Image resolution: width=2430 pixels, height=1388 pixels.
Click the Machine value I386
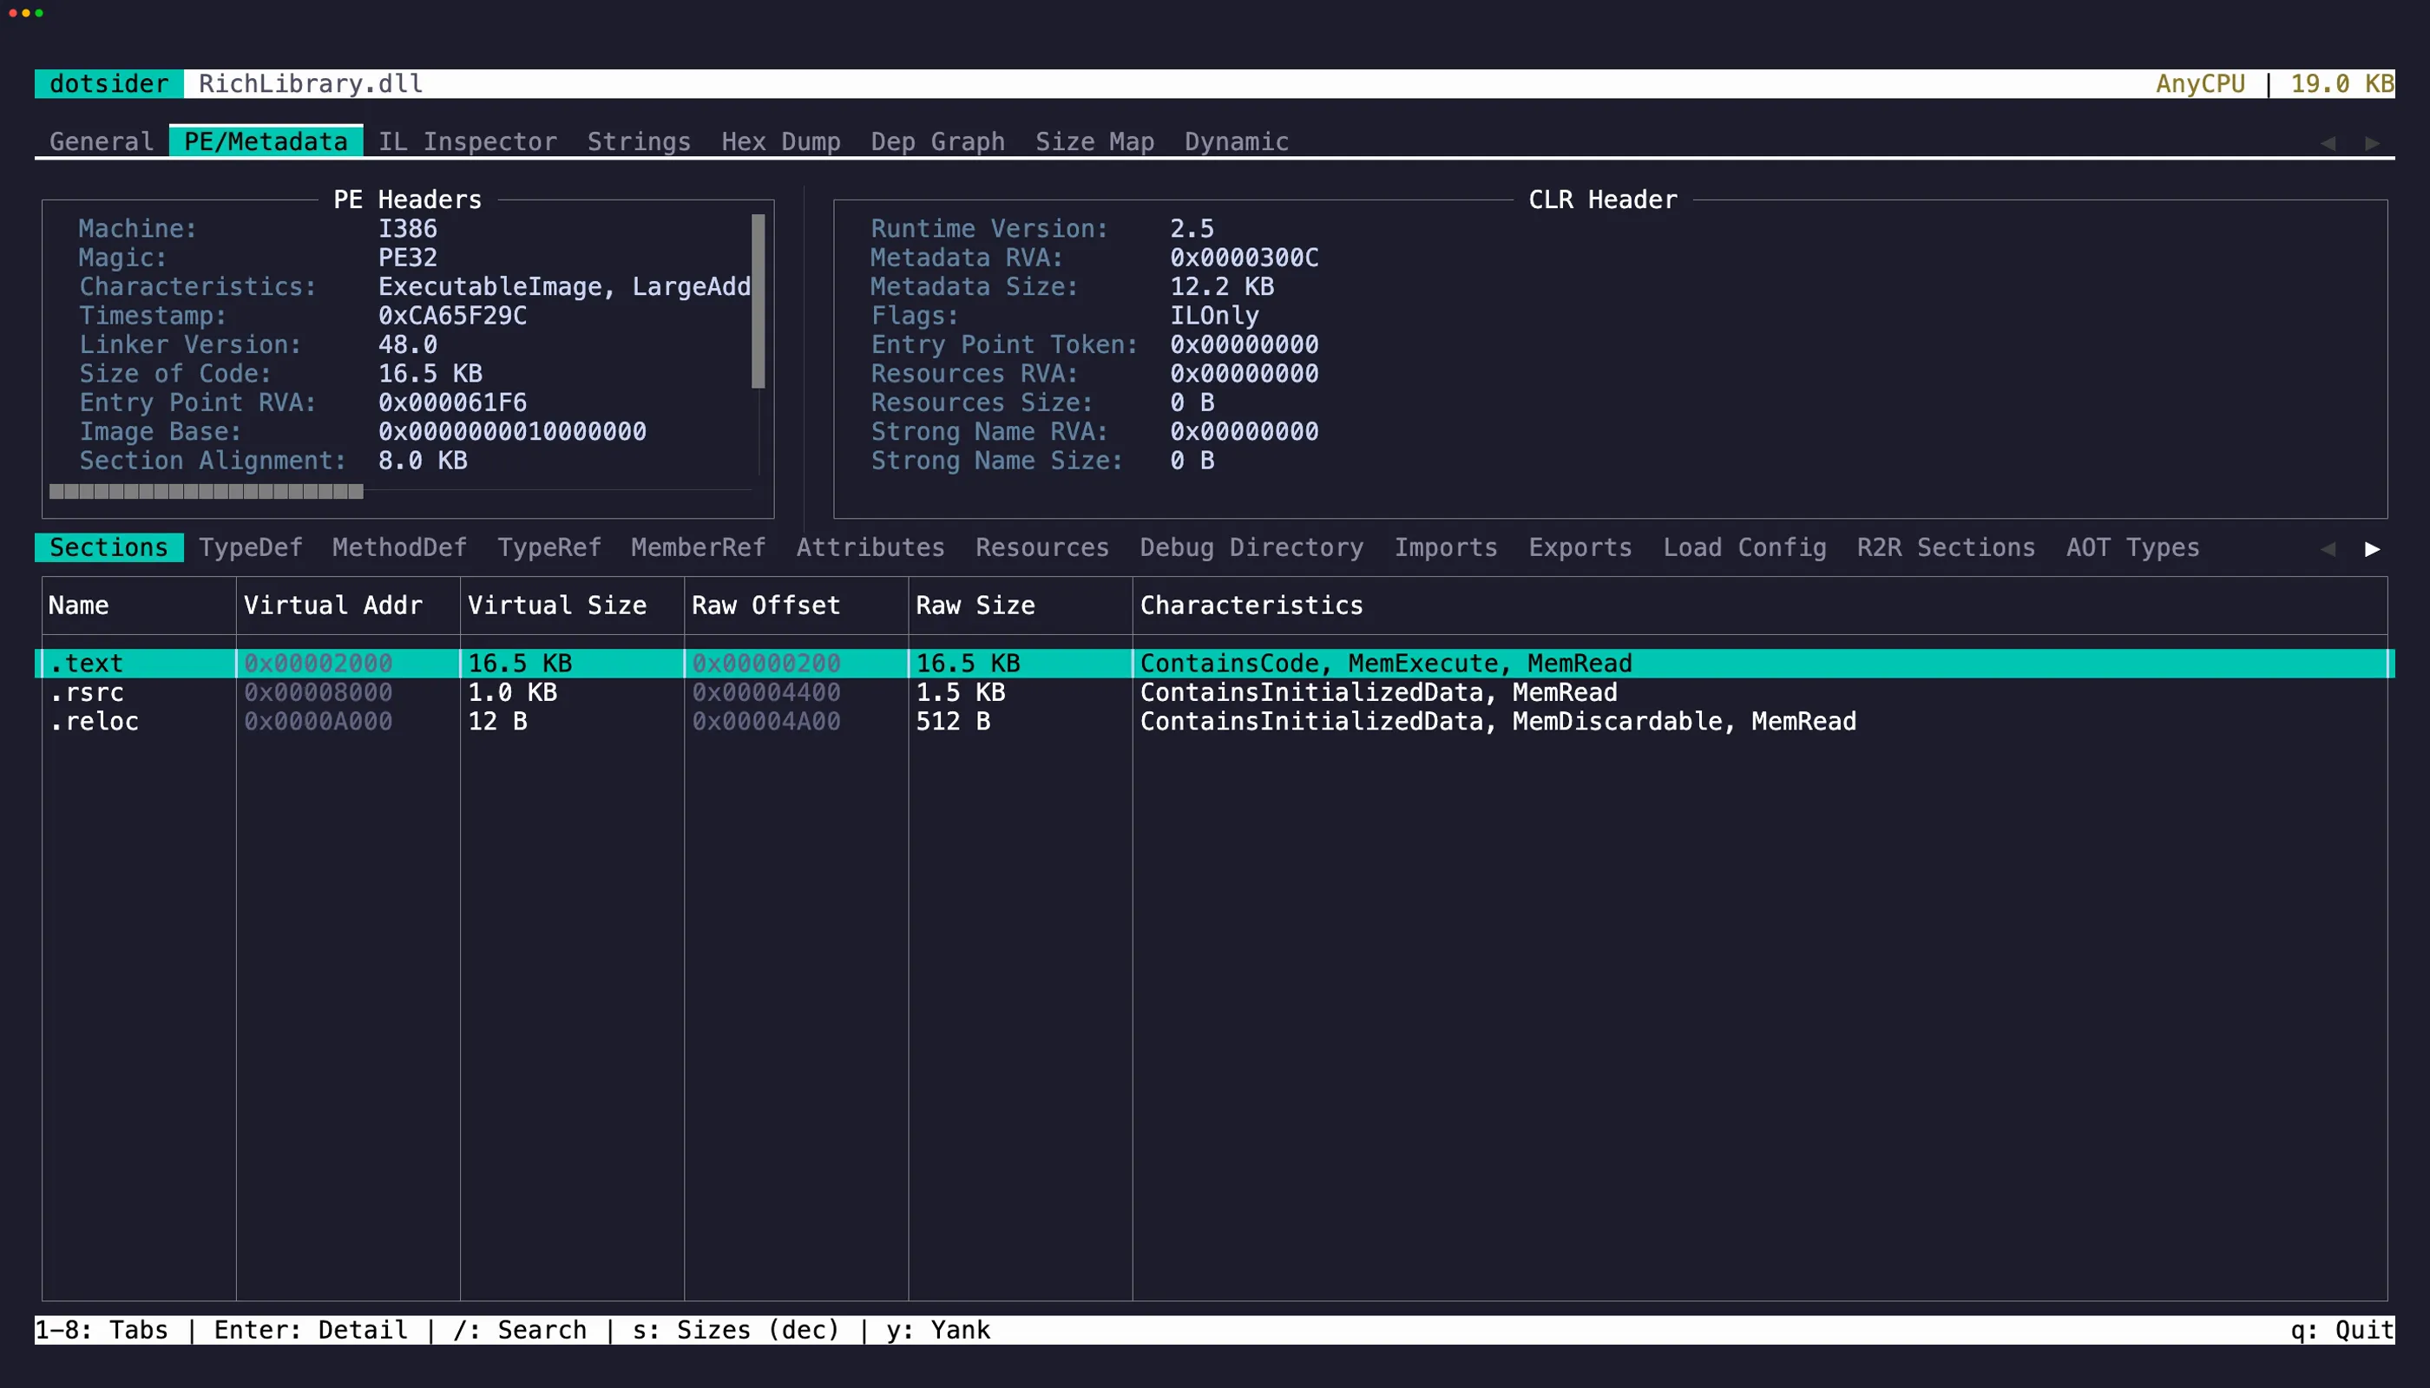tap(407, 229)
